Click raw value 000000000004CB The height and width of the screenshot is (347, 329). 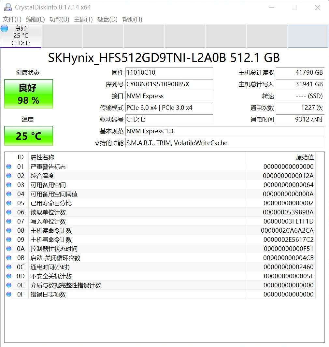point(289,258)
